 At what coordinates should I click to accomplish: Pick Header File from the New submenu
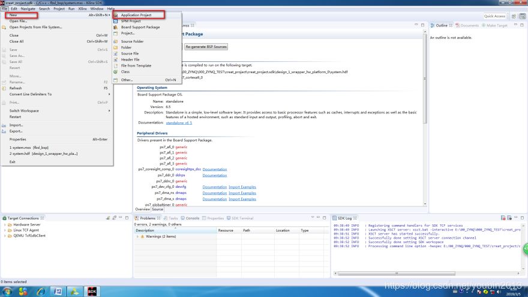130,59
